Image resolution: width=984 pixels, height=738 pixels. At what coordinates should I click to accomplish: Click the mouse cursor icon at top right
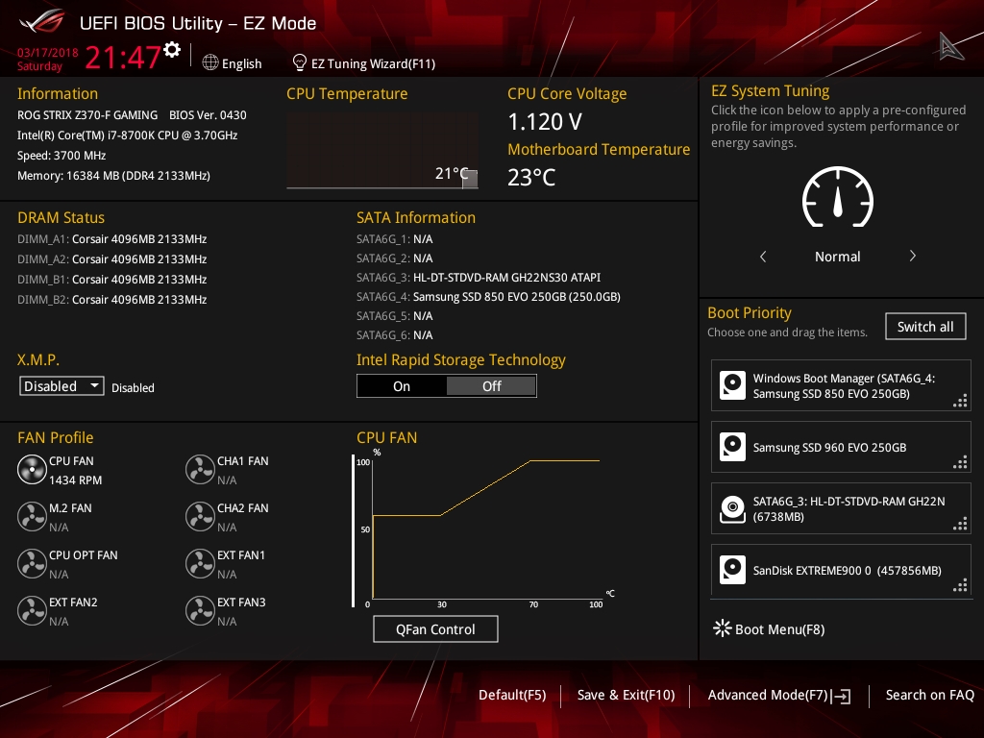tap(950, 46)
